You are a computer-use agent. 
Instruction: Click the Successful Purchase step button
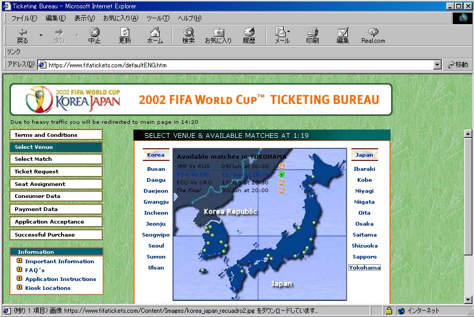(56, 234)
